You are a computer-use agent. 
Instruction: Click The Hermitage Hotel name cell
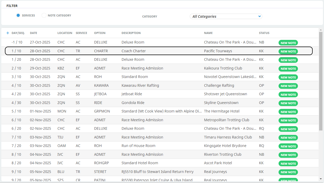point(222,111)
